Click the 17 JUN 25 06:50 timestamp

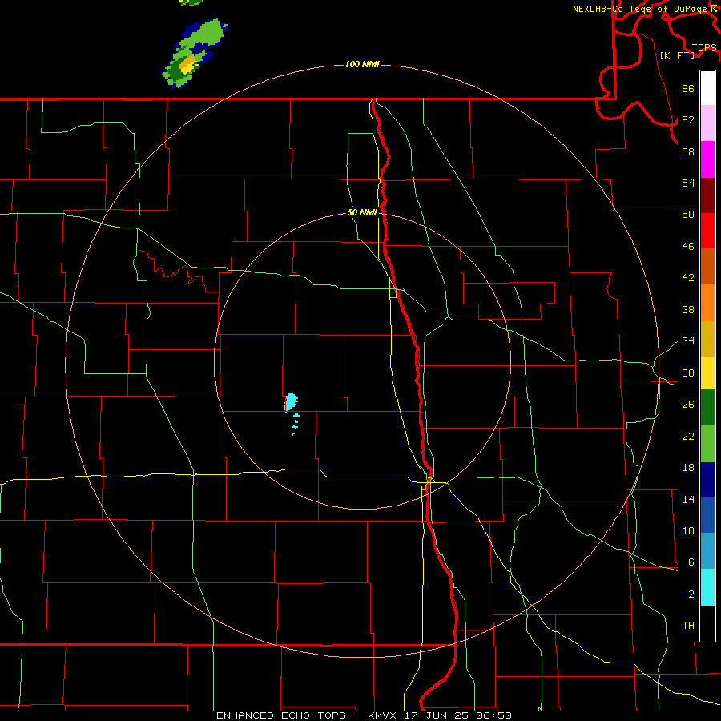458,715
